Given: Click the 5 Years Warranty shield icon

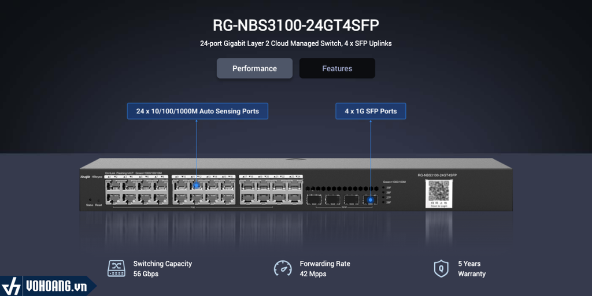Looking at the screenshot, I should pos(441,268).
